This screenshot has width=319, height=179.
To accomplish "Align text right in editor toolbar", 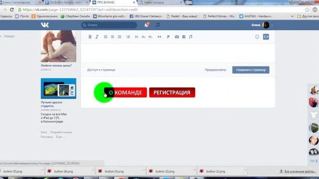I will click(x=120, y=37).
